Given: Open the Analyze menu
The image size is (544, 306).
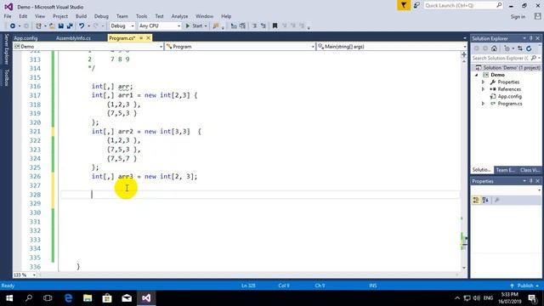Looking at the screenshot, I should tap(179, 16).
